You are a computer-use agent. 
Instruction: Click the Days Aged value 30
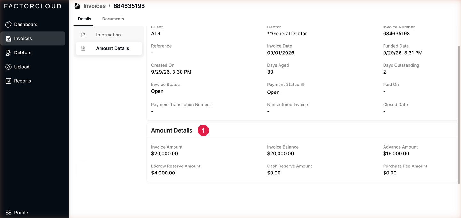click(x=270, y=72)
